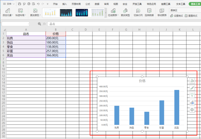Open the 更改颜色 dropdown
This screenshot has width=201, height=139.
[35, 12]
